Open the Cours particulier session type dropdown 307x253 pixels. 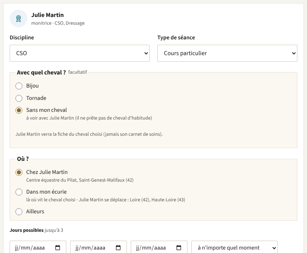click(227, 53)
